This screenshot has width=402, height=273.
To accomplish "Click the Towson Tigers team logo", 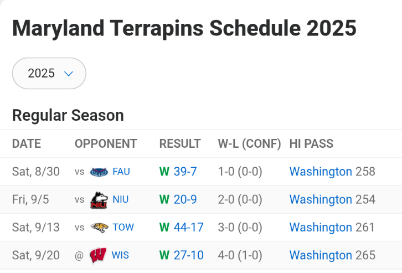I will (99, 228).
